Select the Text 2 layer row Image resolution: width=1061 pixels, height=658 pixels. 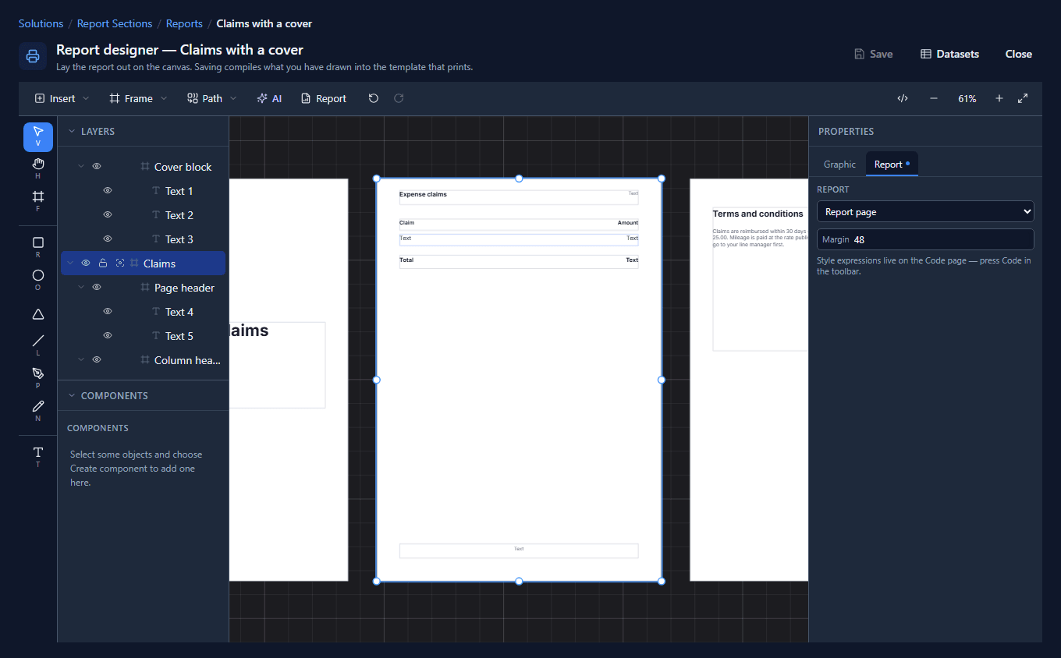[x=143, y=215]
